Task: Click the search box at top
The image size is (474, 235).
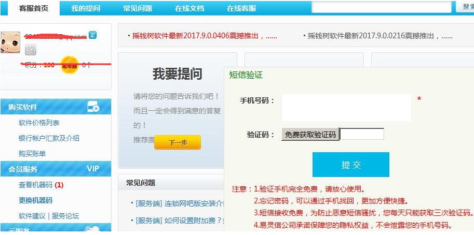Action: click(382, 7)
